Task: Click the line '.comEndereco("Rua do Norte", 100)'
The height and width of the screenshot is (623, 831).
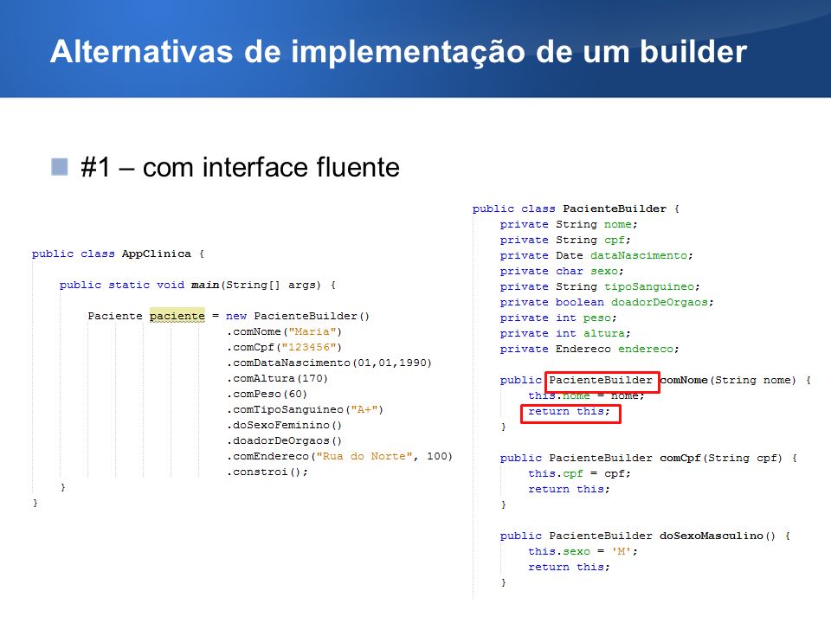Action: point(339,456)
